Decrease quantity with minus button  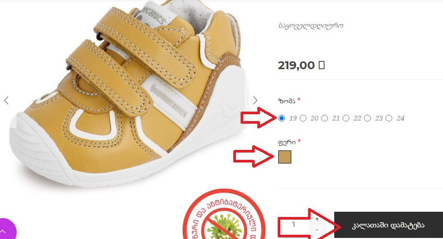pos(317,230)
